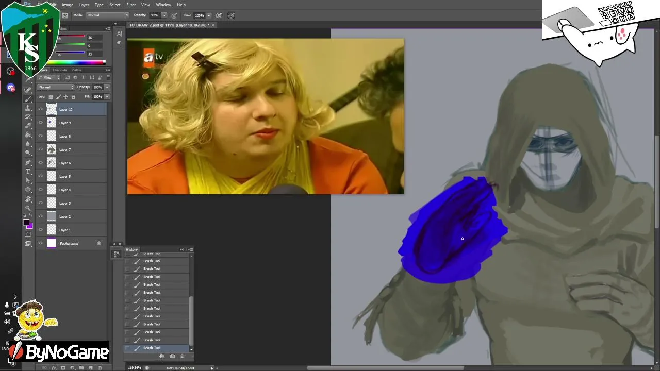Open the Character panel icon
The width and height of the screenshot is (660, 371).
click(x=119, y=34)
